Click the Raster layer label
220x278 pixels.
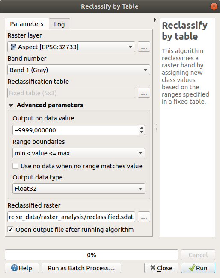(x=24, y=35)
